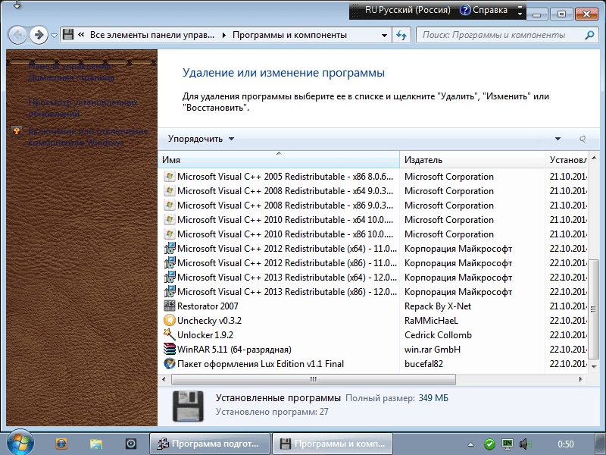This screenshot has width=606, height=455.
Task: Click the refresh button beside address bar
Action: coord(401,35)
